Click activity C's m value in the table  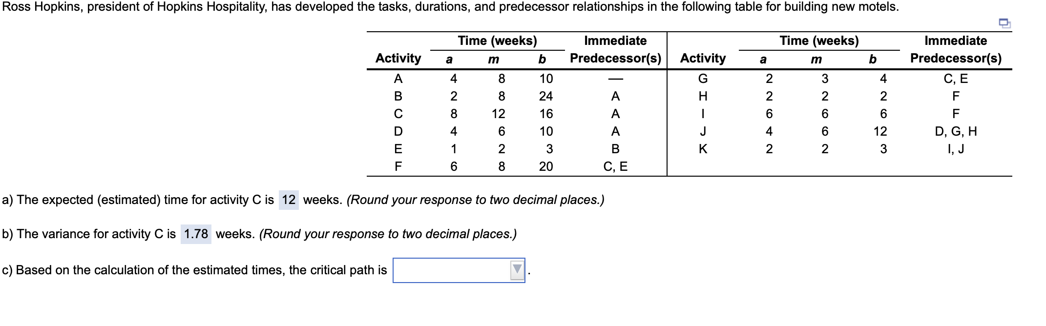pos(498,114)
